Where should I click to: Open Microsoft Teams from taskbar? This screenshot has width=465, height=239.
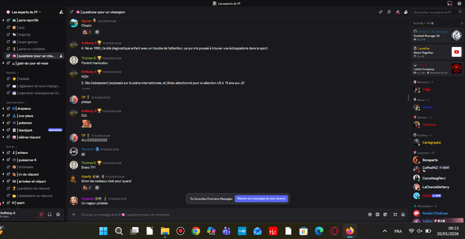226,231
